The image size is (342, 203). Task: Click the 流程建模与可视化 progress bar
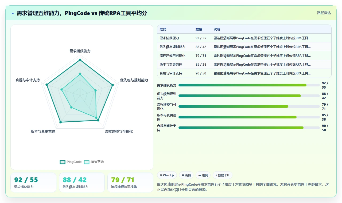[249, 106]
